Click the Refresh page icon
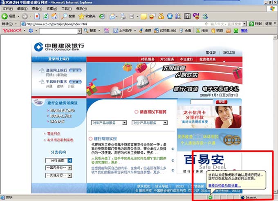The image size is (278, 201). click(46, 16)
